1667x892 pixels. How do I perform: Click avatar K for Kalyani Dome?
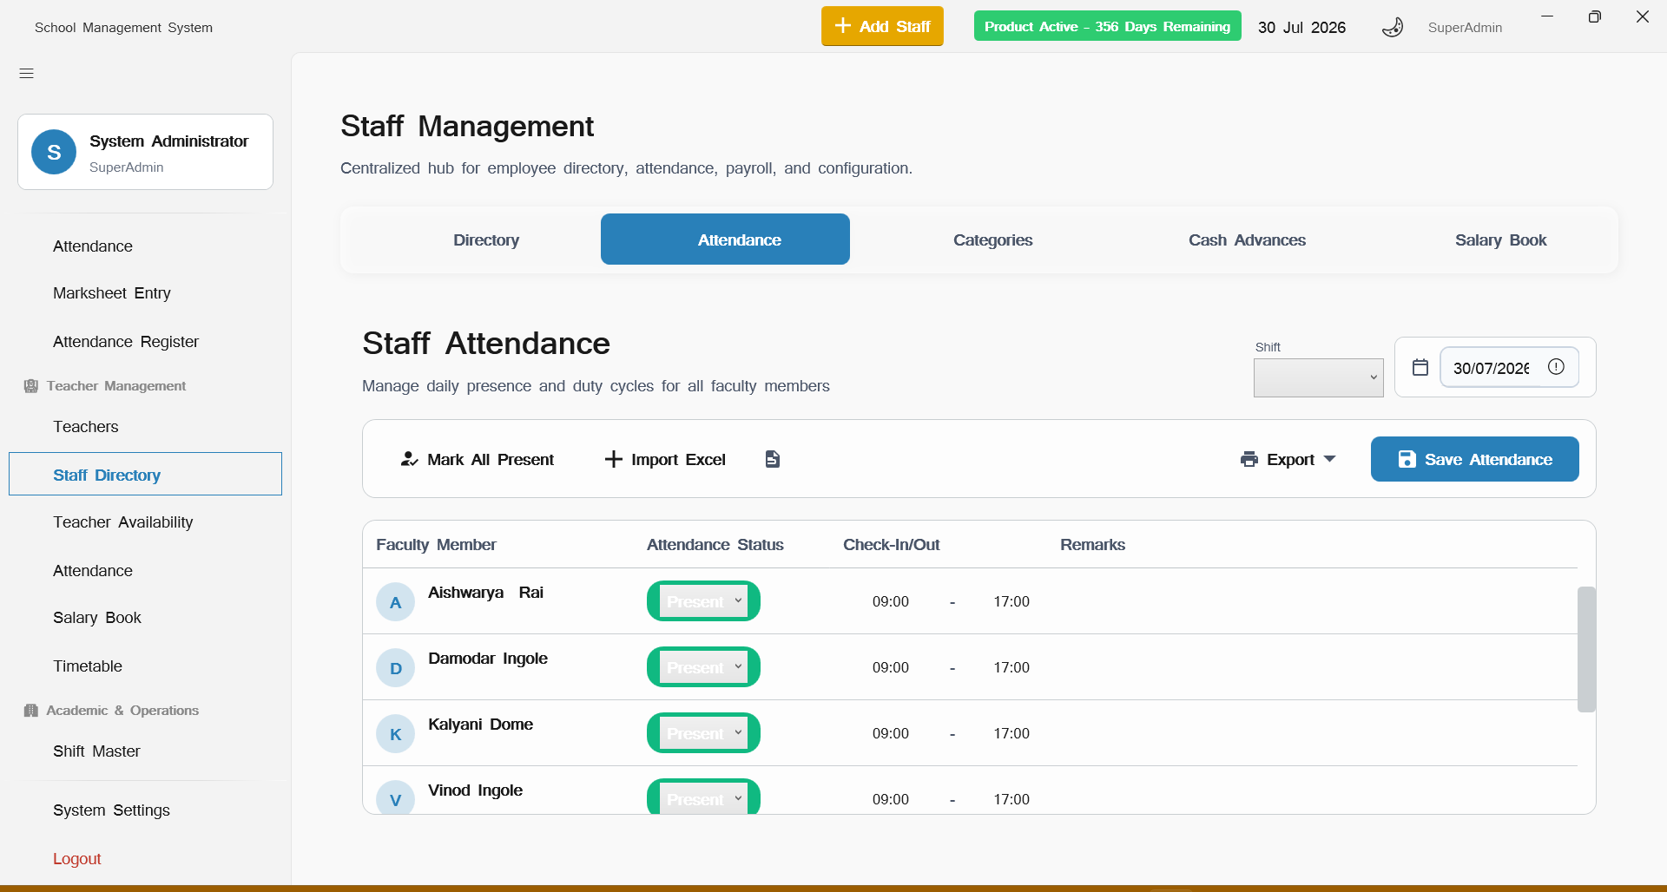pos(395,734)
